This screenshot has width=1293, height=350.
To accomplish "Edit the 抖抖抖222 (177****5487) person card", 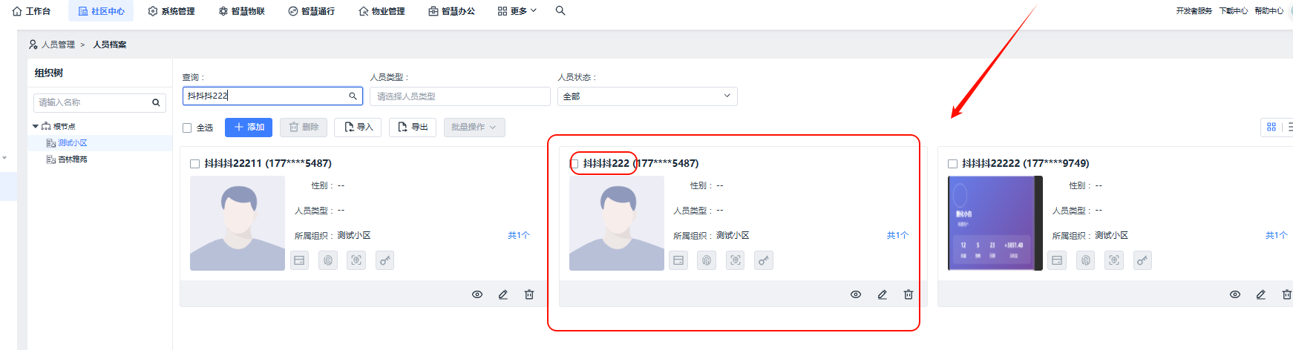I will pos(883,294).
